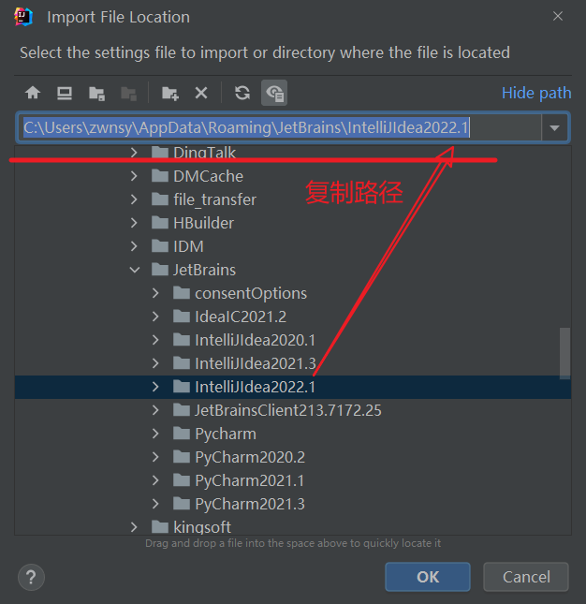Select the IdeaIC2021.2 folder
The image size is (586, 604).
pyautogui.click(x=240, y=317)
